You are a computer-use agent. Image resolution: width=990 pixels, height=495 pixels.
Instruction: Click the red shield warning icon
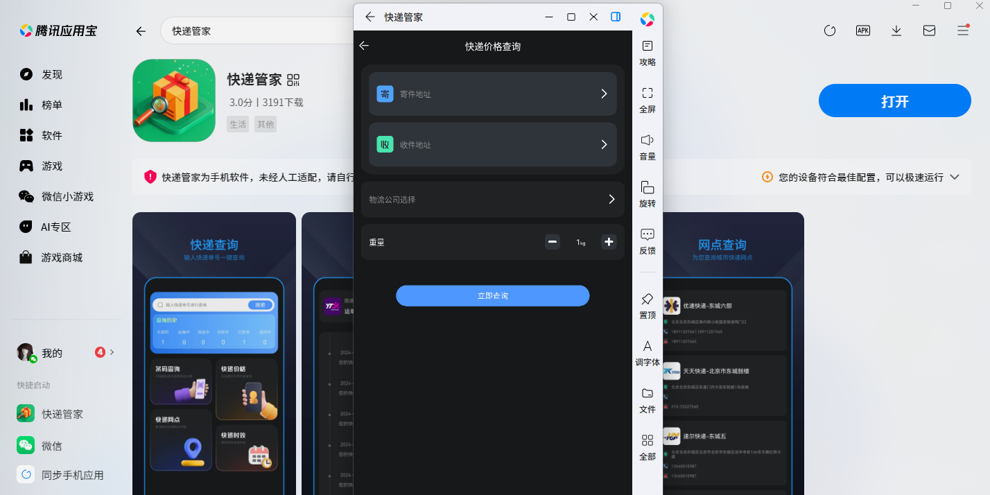[x=150, y=177]
